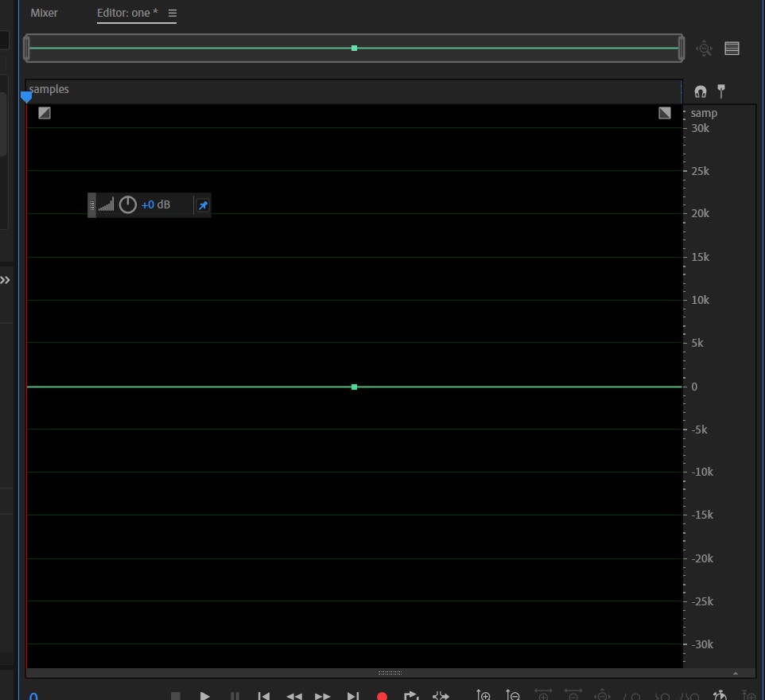Open the channel list view icon
765x700 pixels.
732,49
